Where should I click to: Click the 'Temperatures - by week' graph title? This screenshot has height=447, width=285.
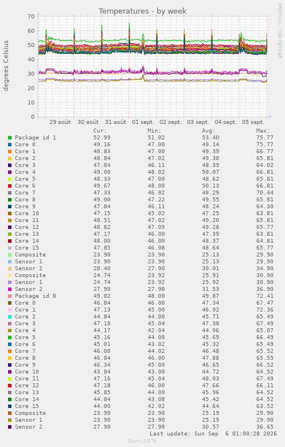point(142,11)
